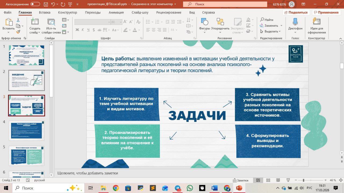Click the Redo arrow icon
Viewport: 344px width, 193px height.
click(x=63, y=4)
